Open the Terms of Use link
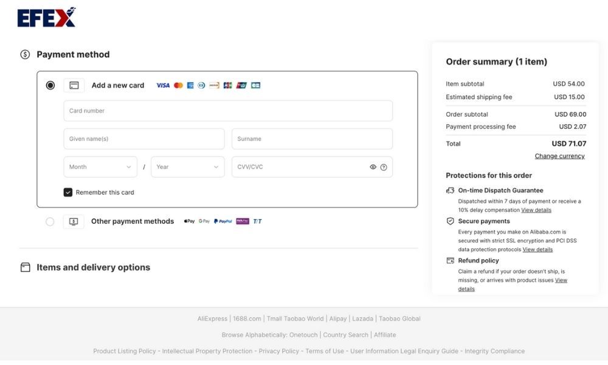 [325, 352]
